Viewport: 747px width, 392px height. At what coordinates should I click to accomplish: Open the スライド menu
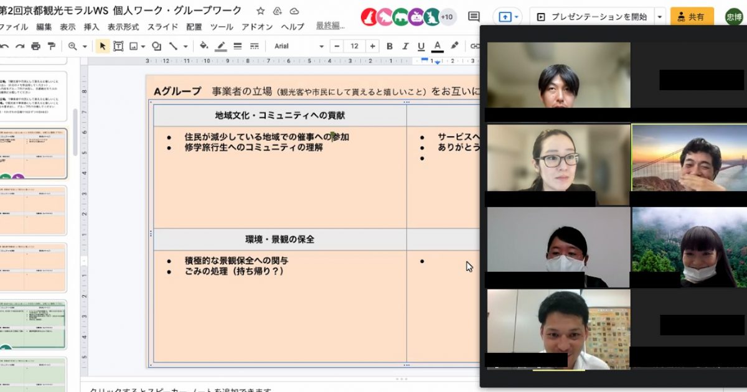[163, 27]
